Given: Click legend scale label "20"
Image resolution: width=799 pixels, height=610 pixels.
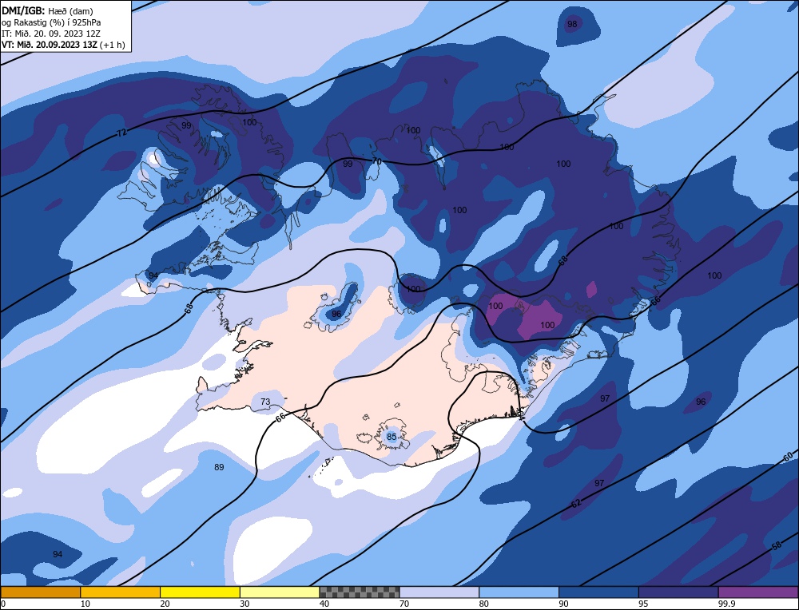Looking at the screenshot, I should point(165,604).
